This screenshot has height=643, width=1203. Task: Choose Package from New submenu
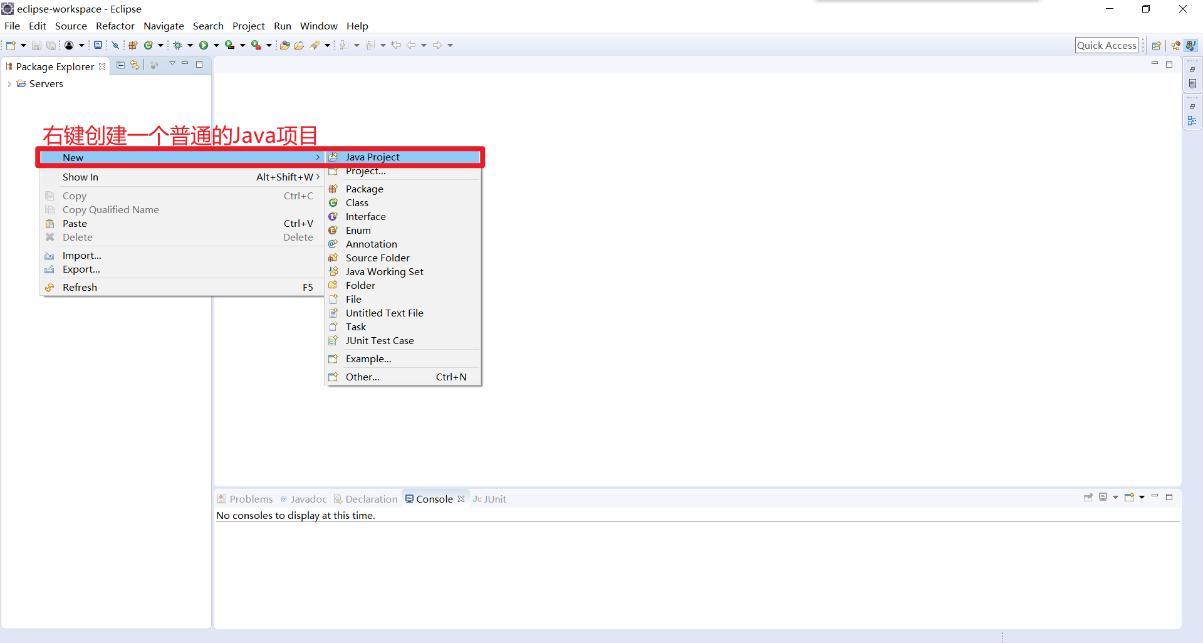[x=403, y=189]
